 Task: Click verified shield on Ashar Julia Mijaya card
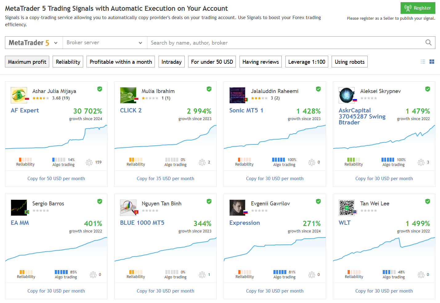tap(100, 89)
